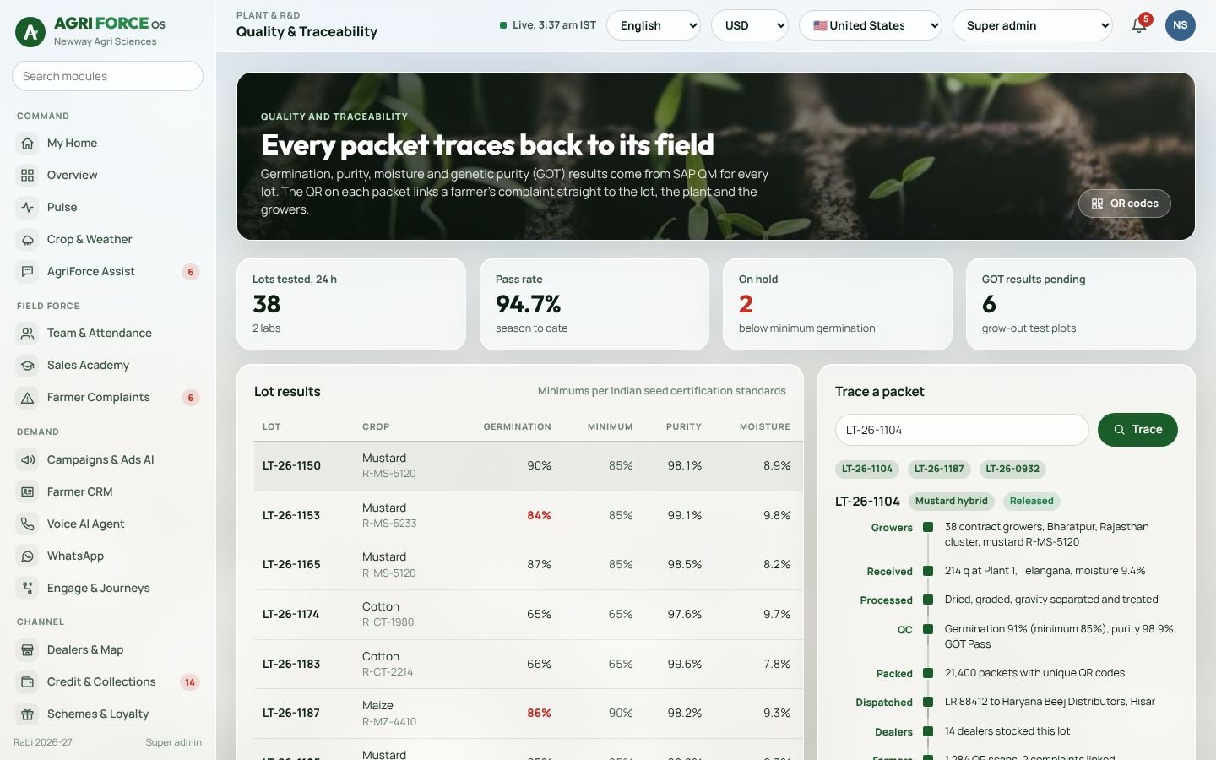
Task: Click the NS user avatar
Action: click(x=1181, y=25)
